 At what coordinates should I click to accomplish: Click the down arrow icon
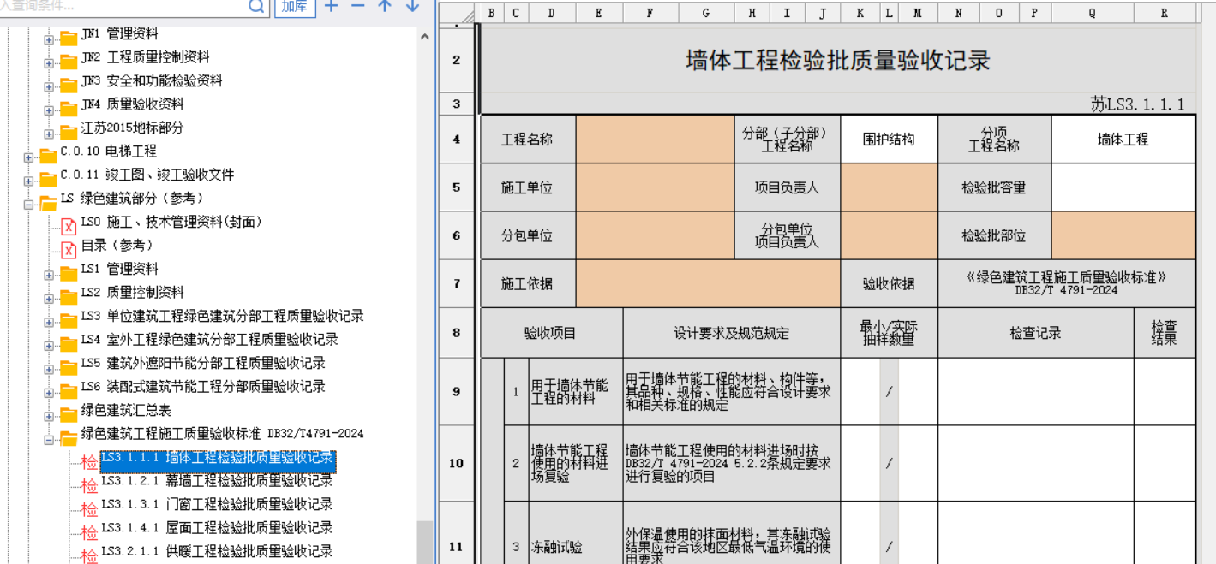pyautogui.click(x=412, y=6)
